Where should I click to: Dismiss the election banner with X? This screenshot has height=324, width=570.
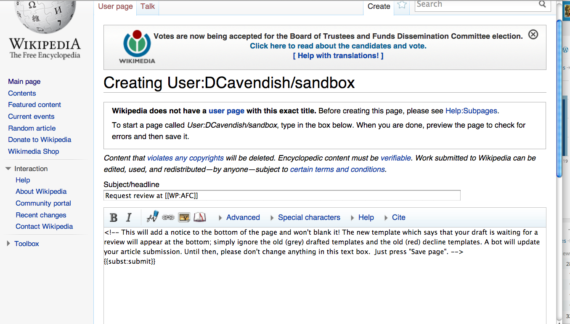(533, 35)
